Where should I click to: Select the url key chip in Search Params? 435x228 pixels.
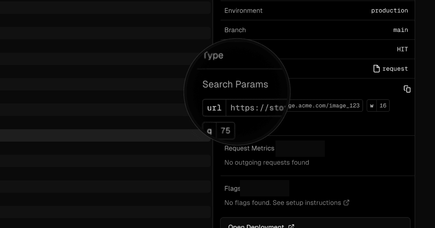[214, 108]
